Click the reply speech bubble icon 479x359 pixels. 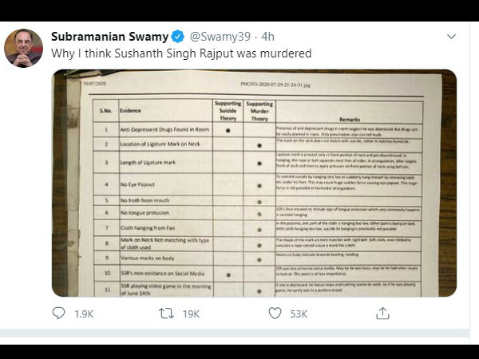click(x=58, y=314)
